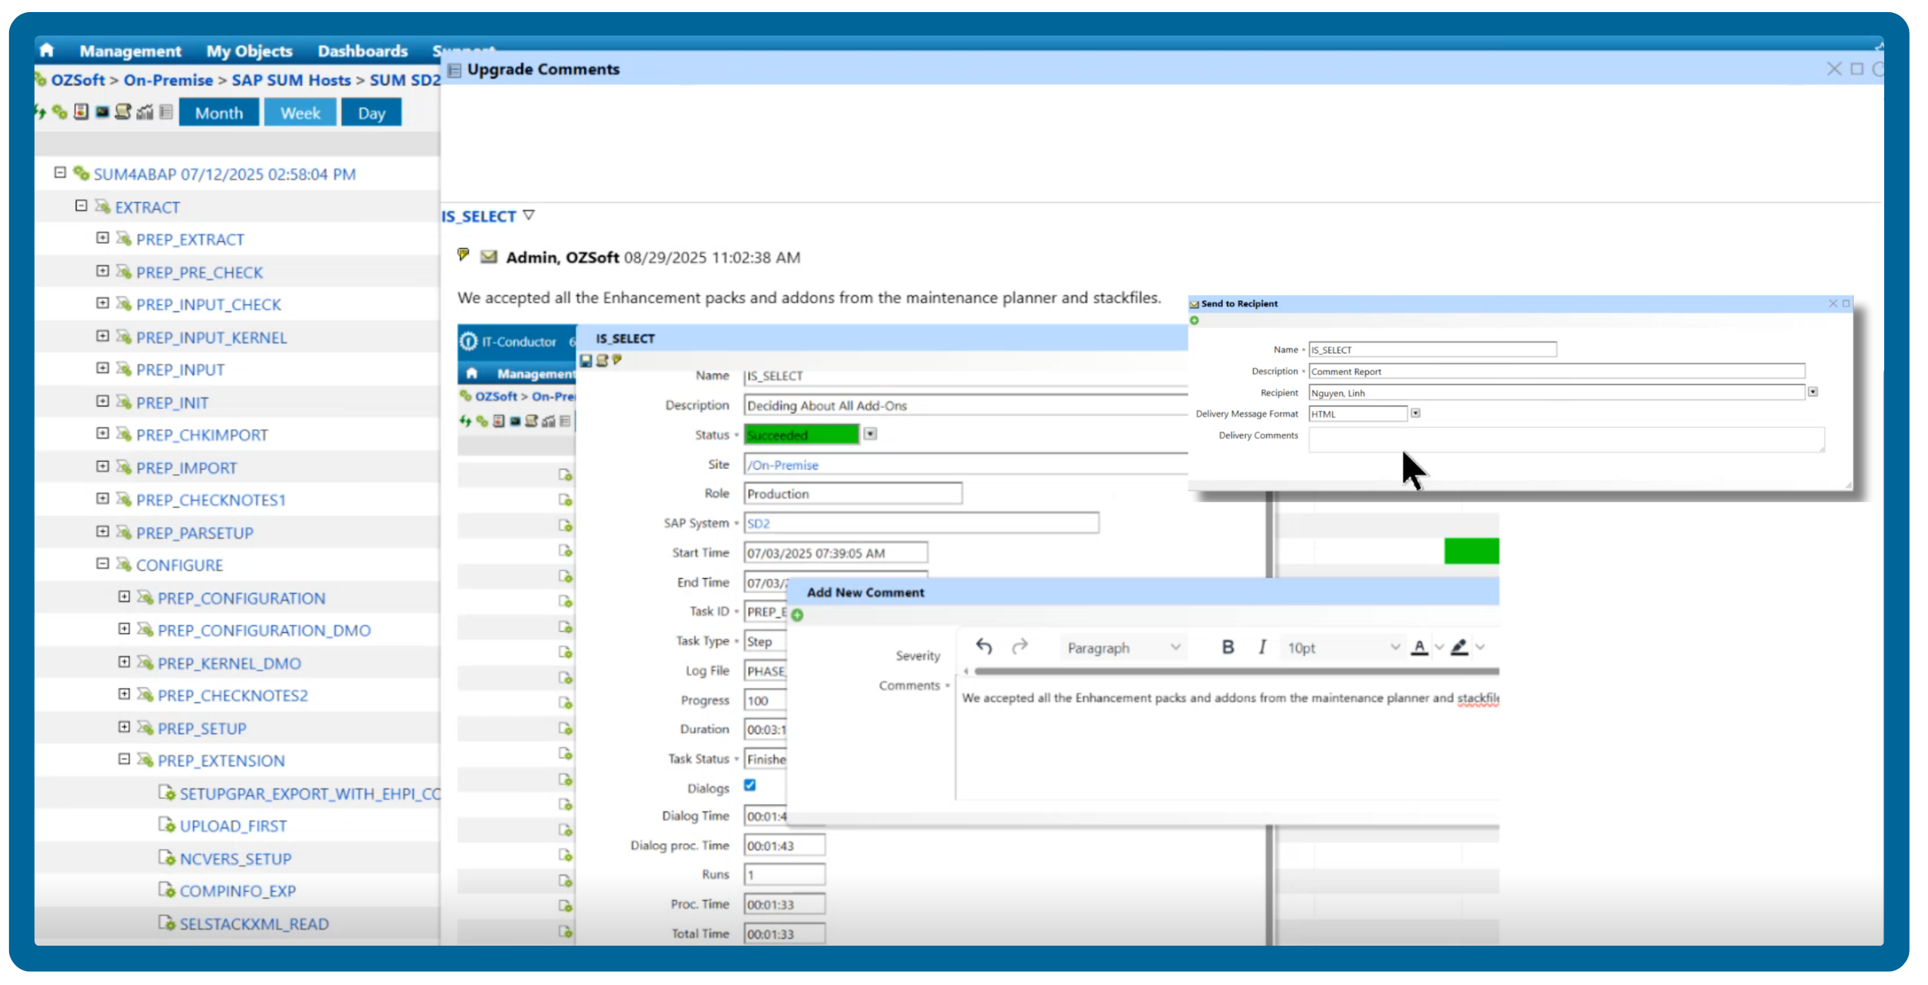The height and width of the screenshot is (985, 1928).
Task: Click green plus icon under Add New Comment
Action: pyautogui.click(x=797, y=615)
